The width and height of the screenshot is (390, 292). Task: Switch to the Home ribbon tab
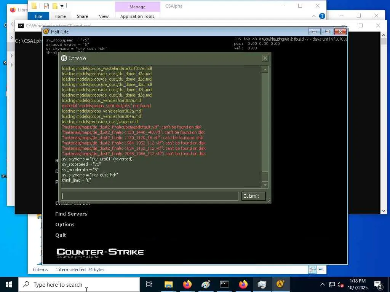60,16
